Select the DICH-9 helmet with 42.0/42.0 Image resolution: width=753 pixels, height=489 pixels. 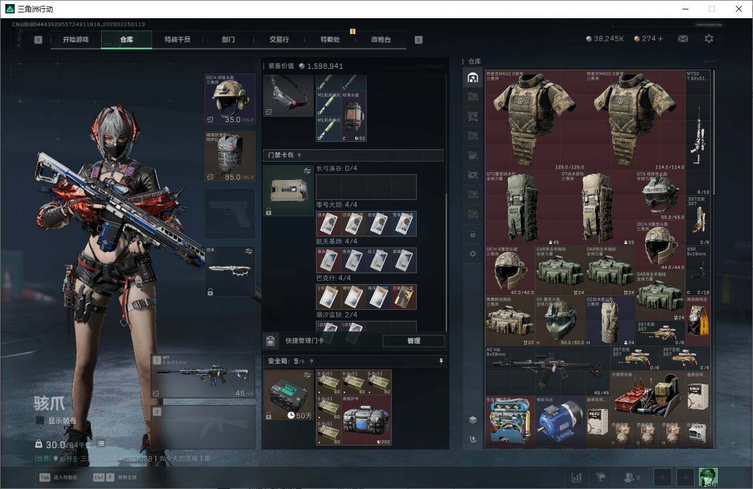(x=510, y=271)
